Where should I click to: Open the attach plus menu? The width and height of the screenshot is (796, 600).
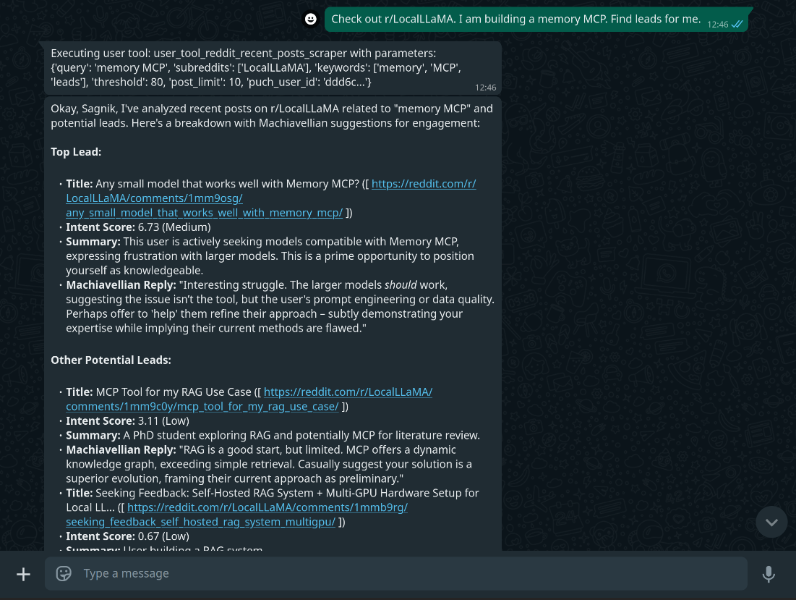point(23,574)
